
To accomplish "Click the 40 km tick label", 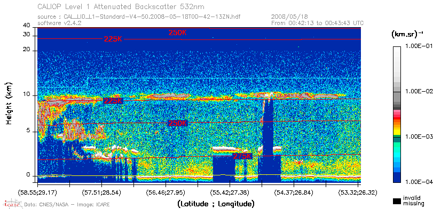I will click(27, 26).
